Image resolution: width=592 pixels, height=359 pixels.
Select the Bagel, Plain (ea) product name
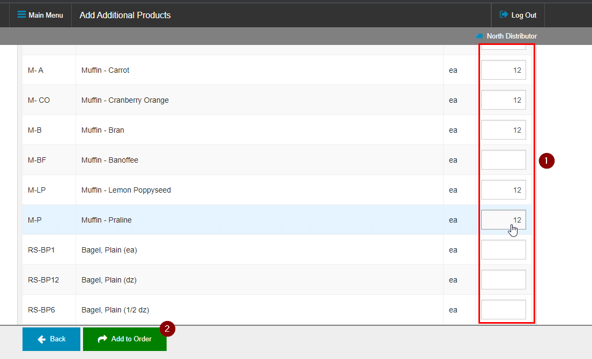click(x=109, y=250)
